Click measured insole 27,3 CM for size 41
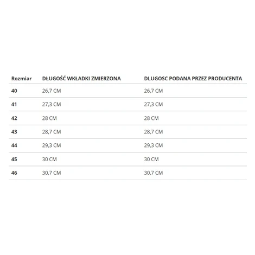 52,104
